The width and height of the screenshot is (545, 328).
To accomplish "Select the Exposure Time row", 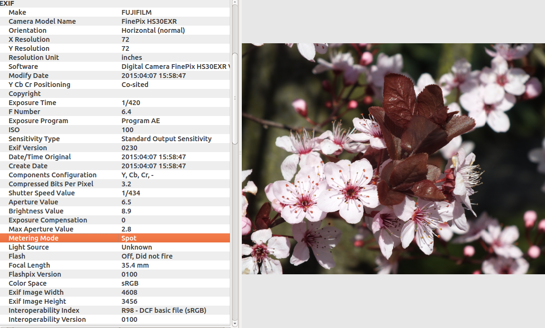I will coord(114,103).
